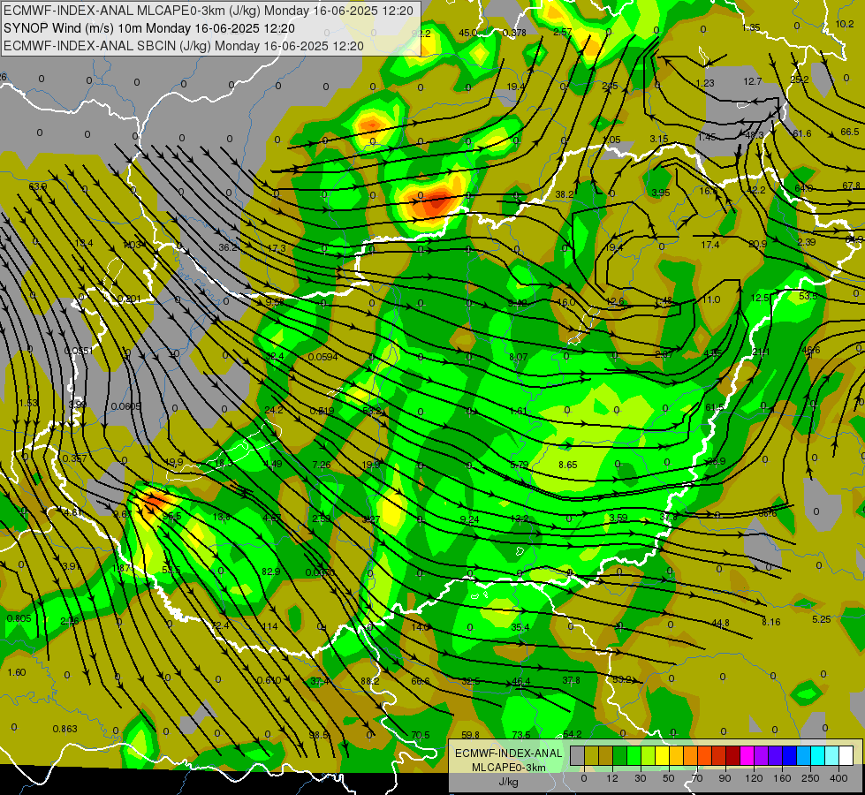The image size is (865, 795).
Task: Click the grid value 24.2
Action: pyautogui.click(x=274, y=410)
